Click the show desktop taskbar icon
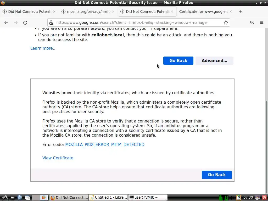The height and width of the screenshot is (201, 268). click(x=27, y=198)
